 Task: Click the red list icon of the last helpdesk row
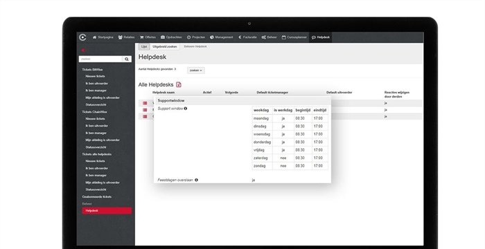(x=145, y=116)
